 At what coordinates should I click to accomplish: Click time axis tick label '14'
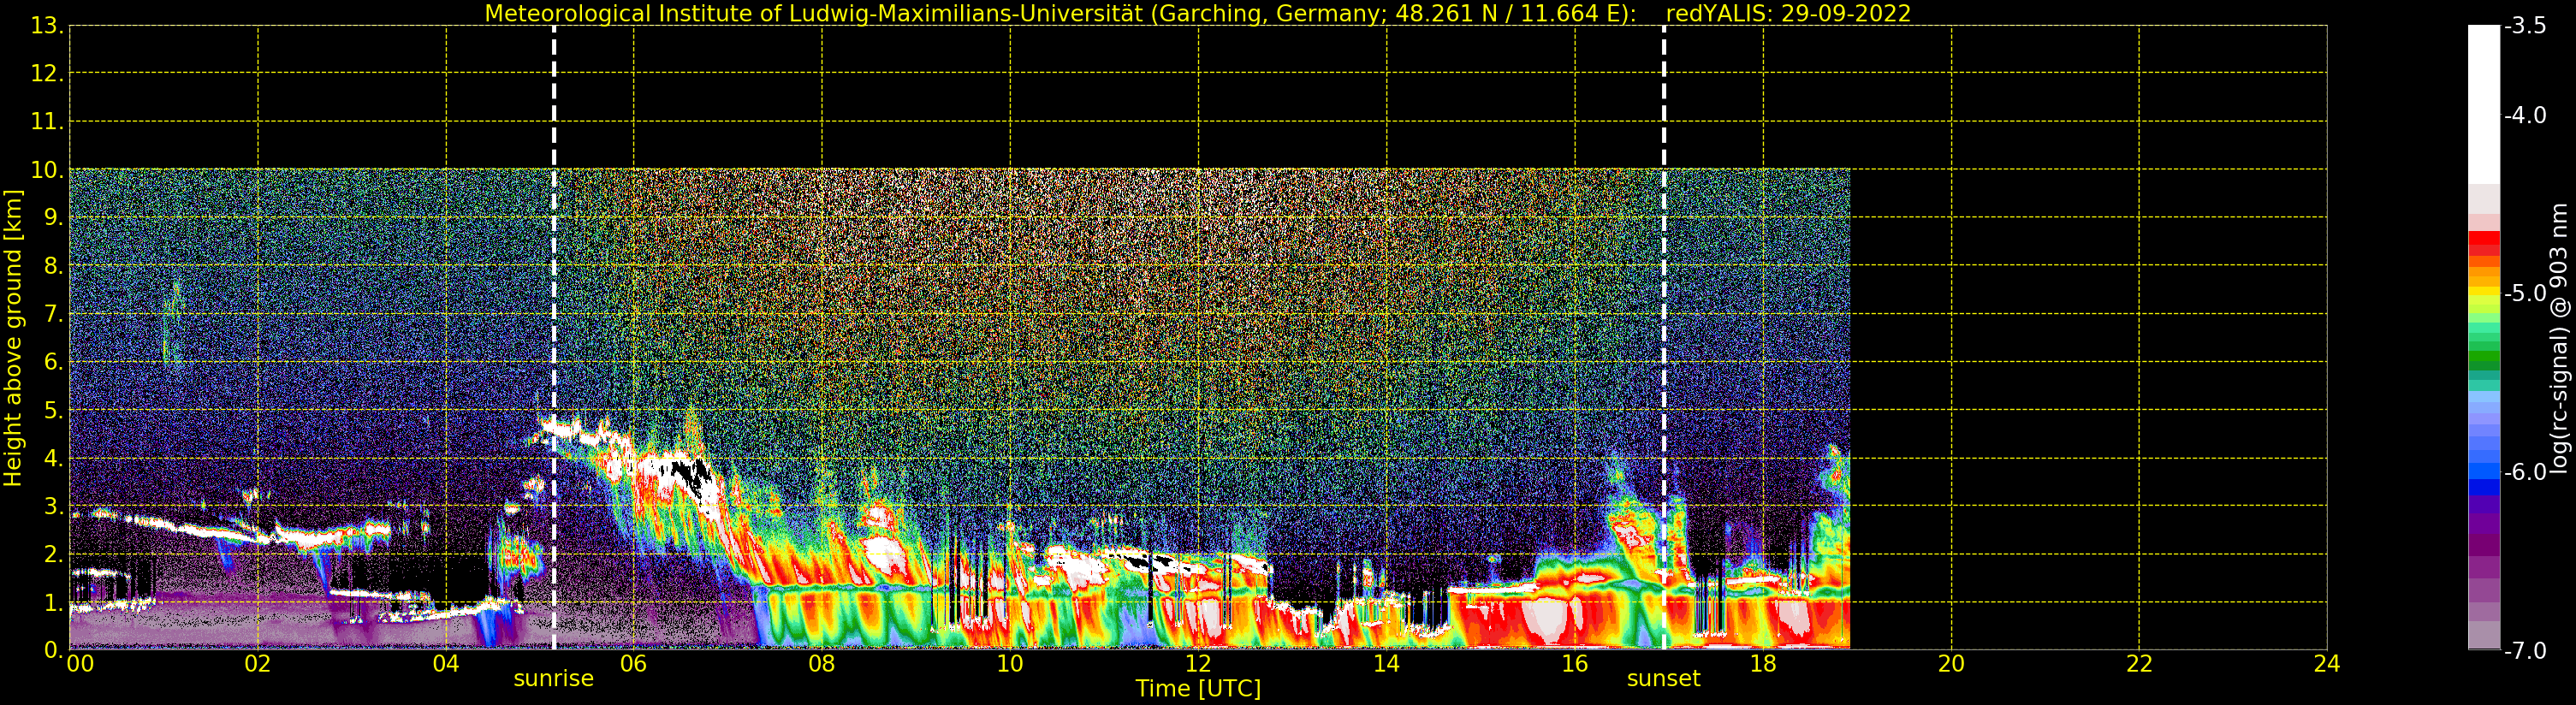(x=1386, y=664)
